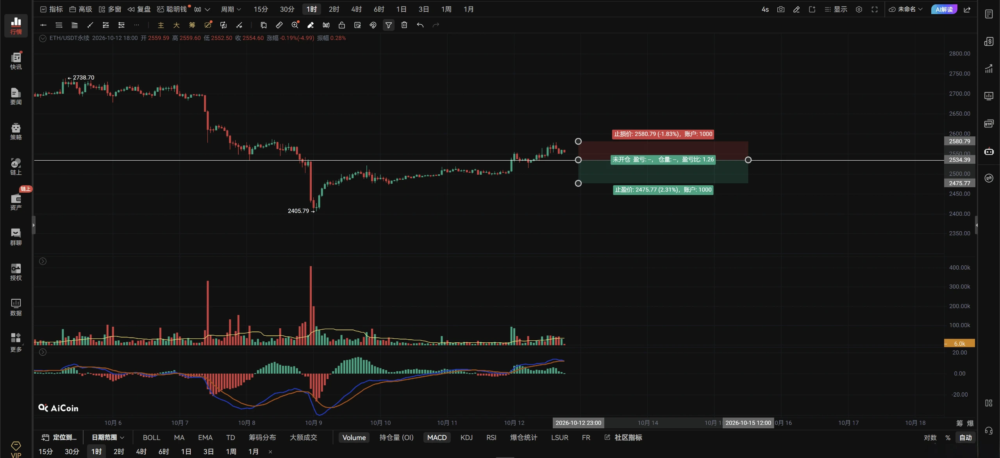The image size is (1000, 458).
Task: Click the 复盘 replay button
Action: (x=139, y=9)
